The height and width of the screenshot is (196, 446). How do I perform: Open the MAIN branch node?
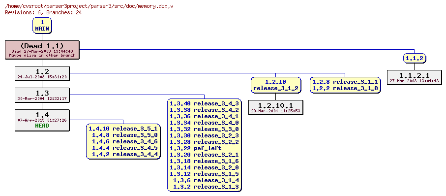coord(42,25)
